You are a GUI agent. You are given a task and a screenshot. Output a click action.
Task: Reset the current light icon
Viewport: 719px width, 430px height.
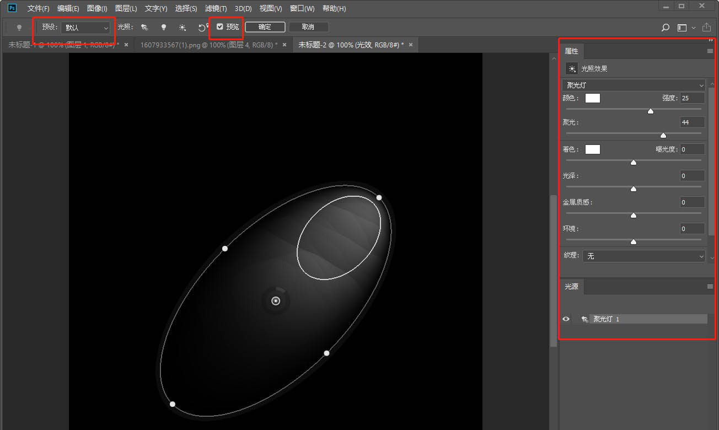point(202,28)
